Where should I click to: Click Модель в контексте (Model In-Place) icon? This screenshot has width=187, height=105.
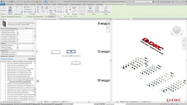coord(97,8)
